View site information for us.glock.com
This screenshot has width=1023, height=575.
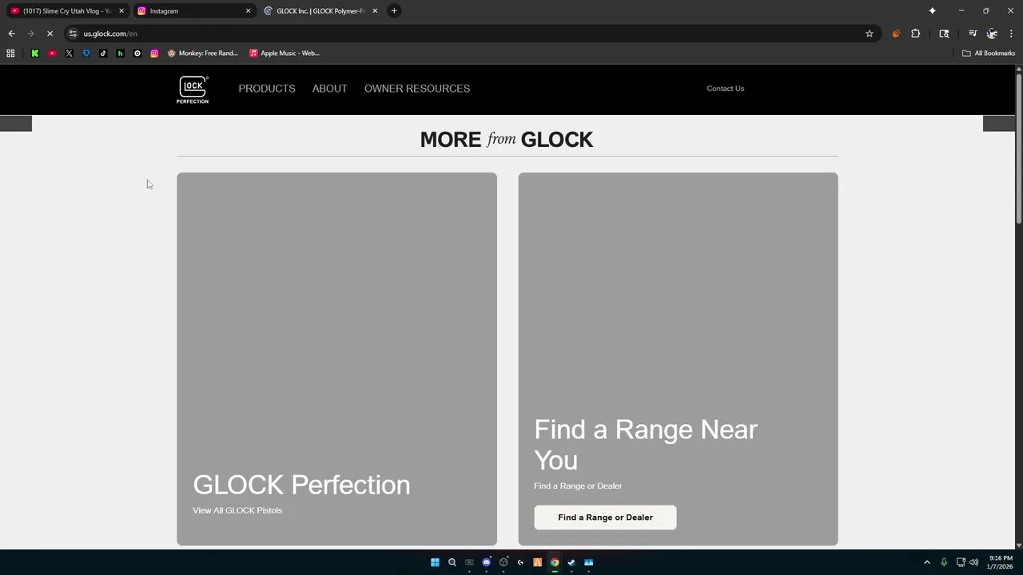(73, 34)
